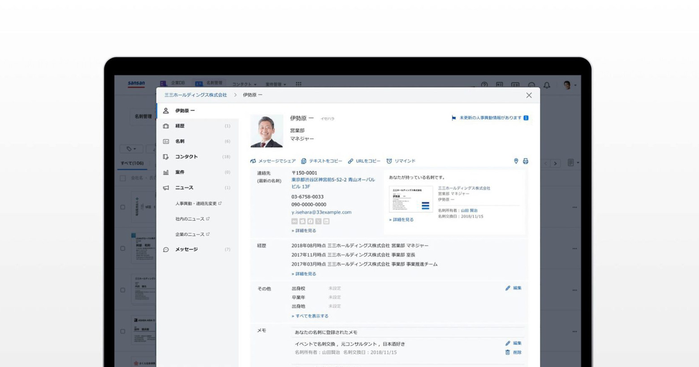Open the list display options dropdown at right
Screen dimensions: 699x367
click(x=573, y=163)
